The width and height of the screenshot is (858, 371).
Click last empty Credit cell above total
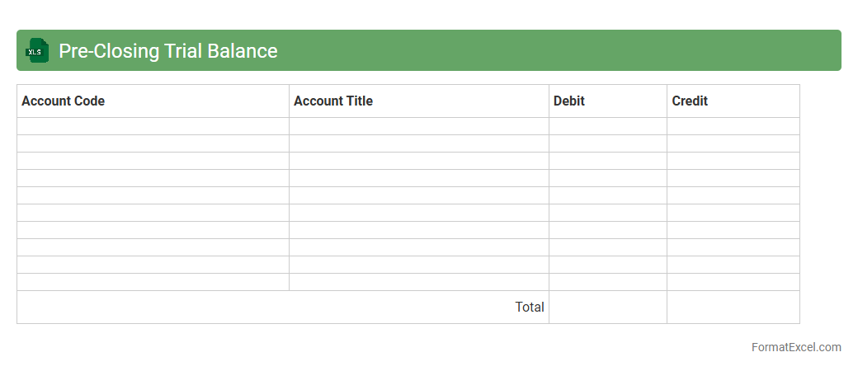point(733,282)
